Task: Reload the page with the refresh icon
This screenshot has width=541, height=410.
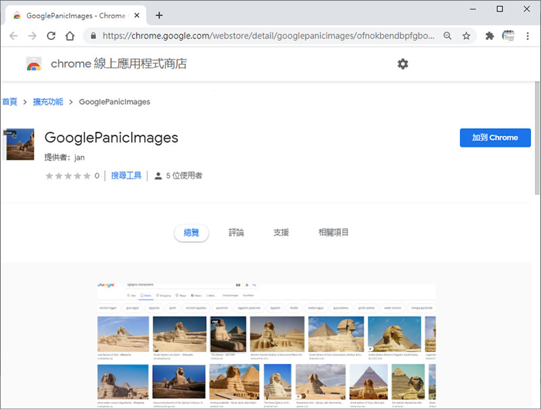Action: tap(51, 36)
